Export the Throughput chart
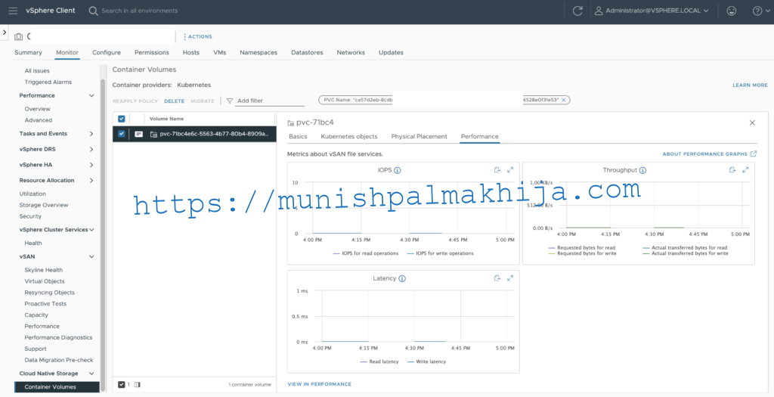774x397 pixels. pos(732,170)
